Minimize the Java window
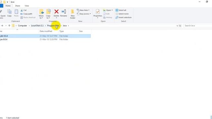Screen dimensions: 212x119 (199, 2)
